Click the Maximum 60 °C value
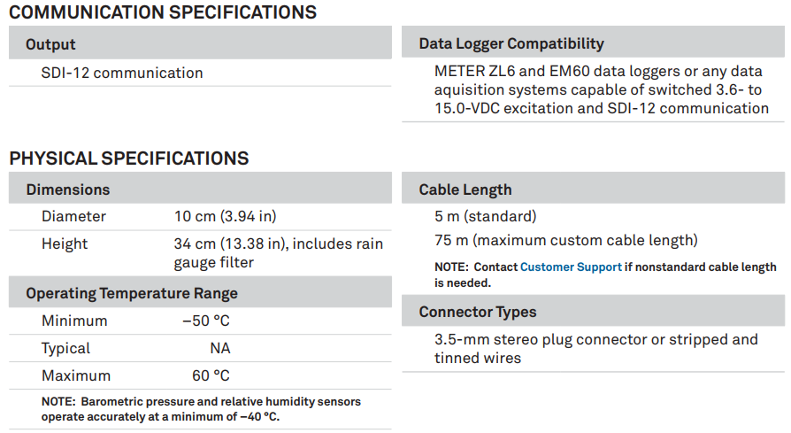Screen dimensions: 791x433 [x=211, y=375]
